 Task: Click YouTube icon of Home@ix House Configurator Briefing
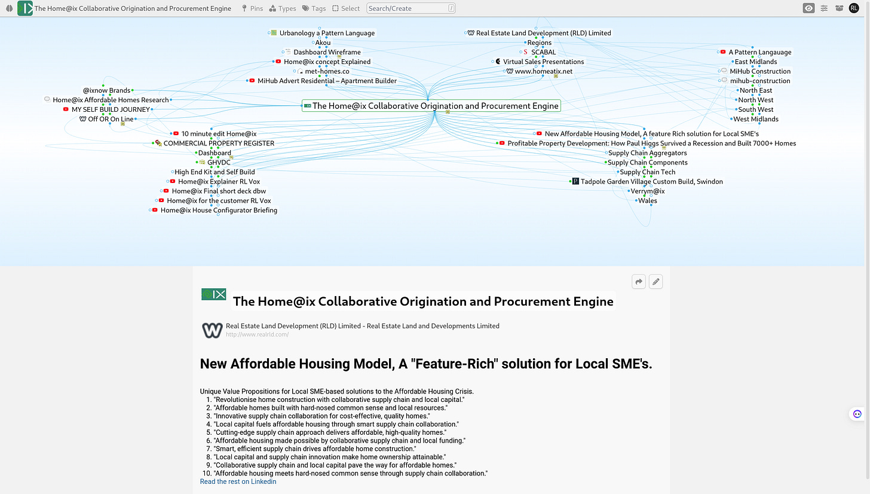(x=155, y=210)
